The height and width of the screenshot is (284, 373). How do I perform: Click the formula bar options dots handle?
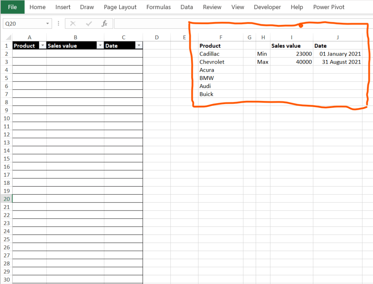click(x=59, y=23)
